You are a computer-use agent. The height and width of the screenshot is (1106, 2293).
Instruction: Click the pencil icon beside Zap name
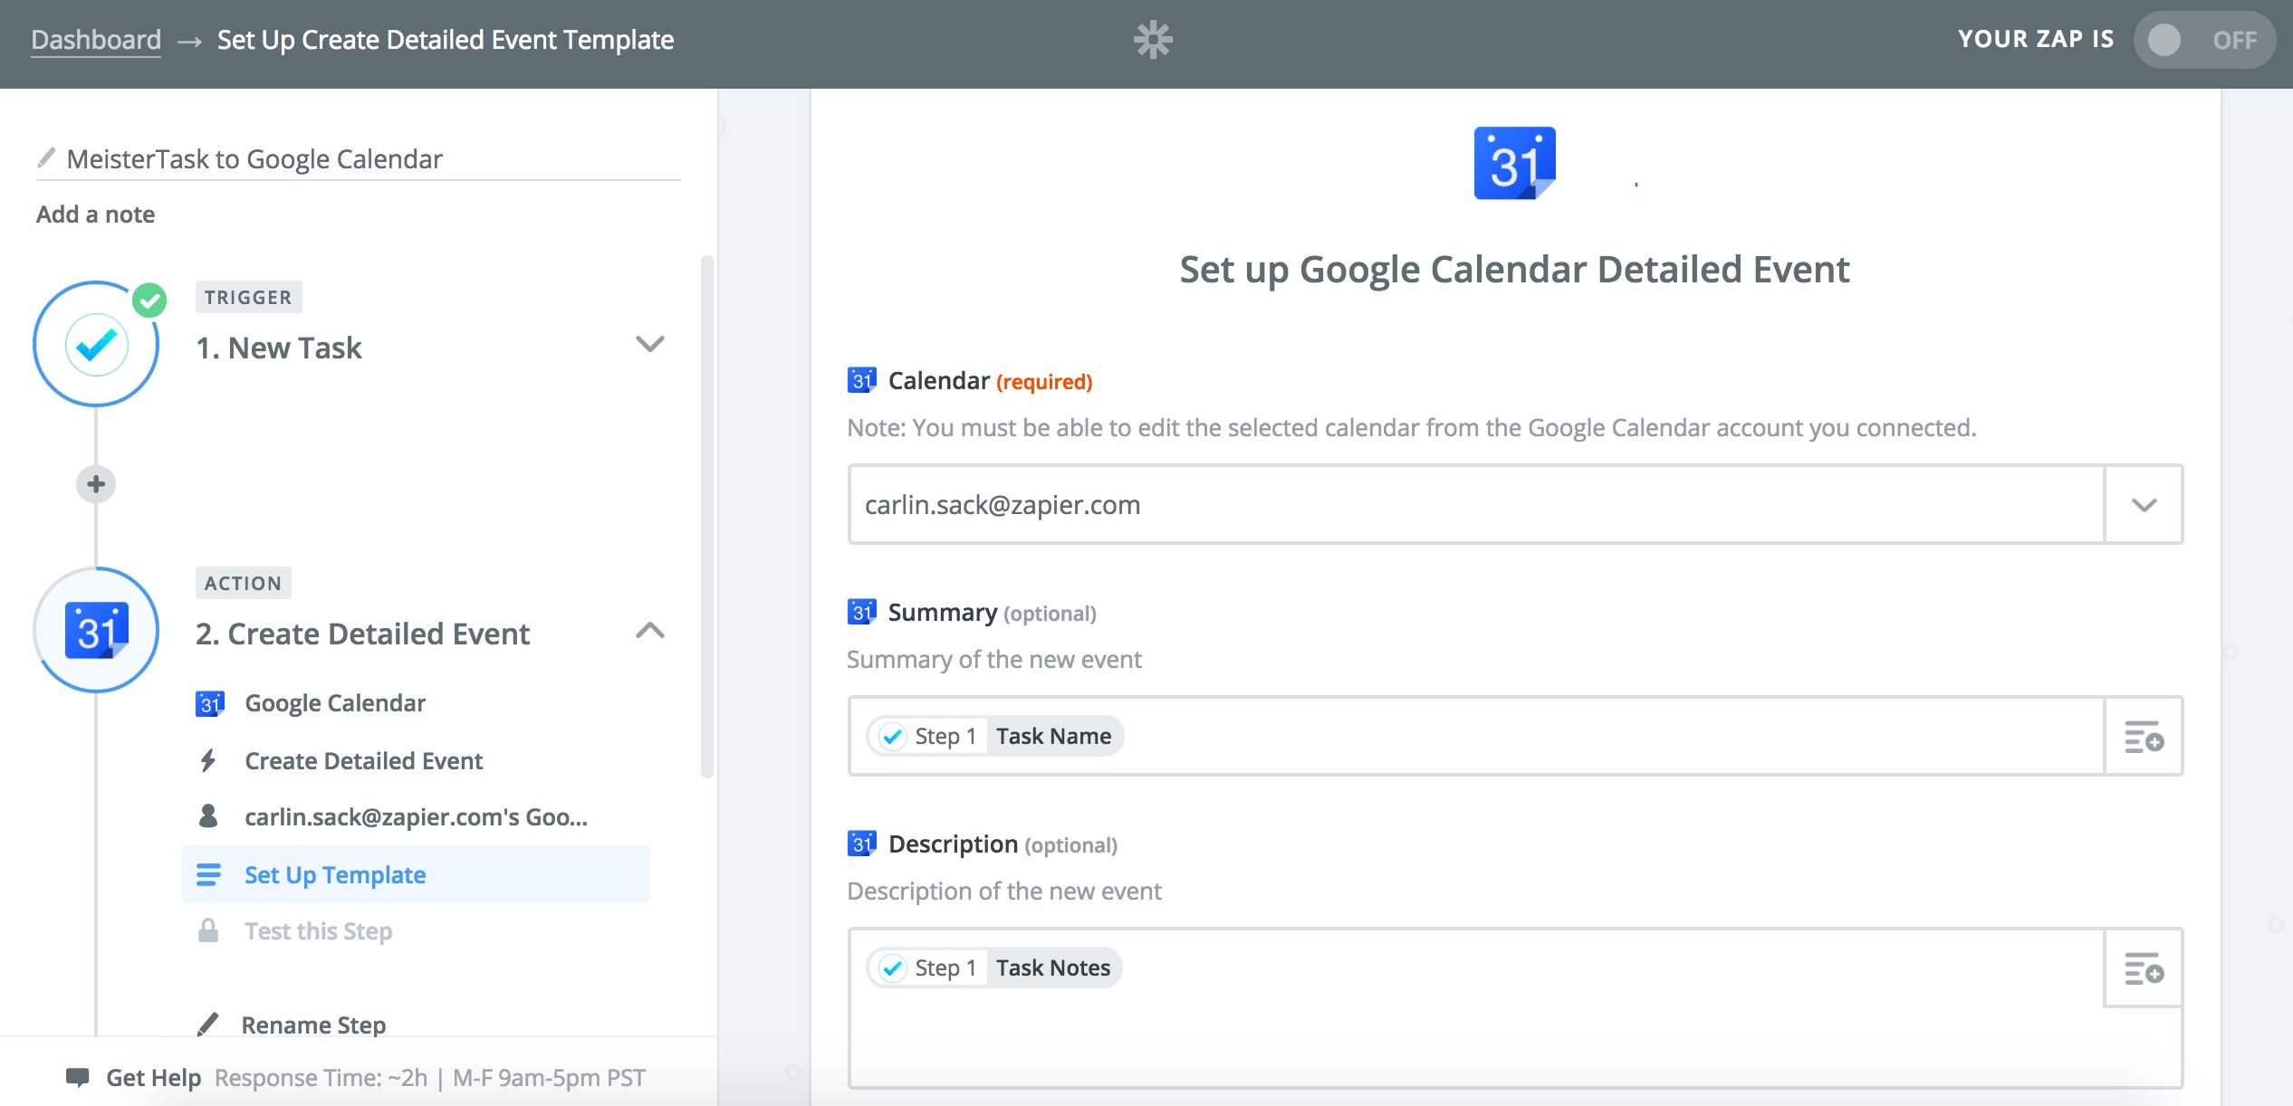(46, 158)
